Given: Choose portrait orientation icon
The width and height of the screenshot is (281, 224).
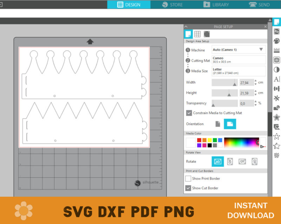Looking at the screenshot, I should [x=218, y=124].
